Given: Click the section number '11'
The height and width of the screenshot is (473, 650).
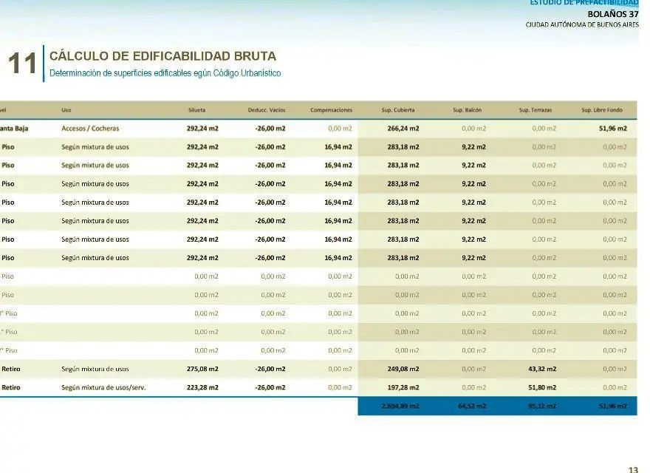Looking at the screenshot, I should (x=22, y=64).
